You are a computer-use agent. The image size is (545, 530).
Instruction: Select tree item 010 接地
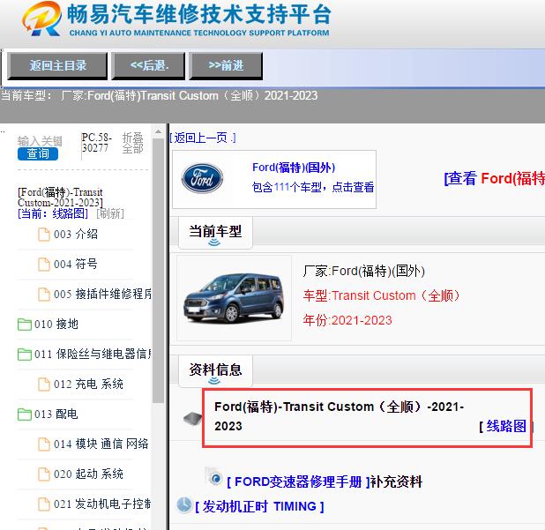tap(56, 325)
